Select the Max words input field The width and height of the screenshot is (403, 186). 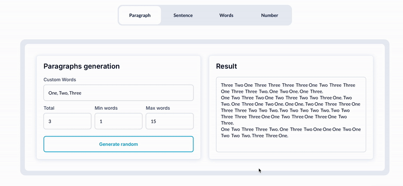point(170,121)
